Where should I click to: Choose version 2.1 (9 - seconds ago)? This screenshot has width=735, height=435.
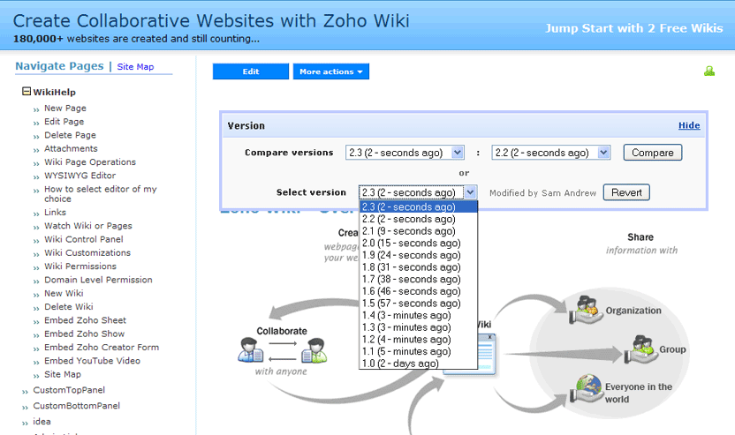[418, 231]
